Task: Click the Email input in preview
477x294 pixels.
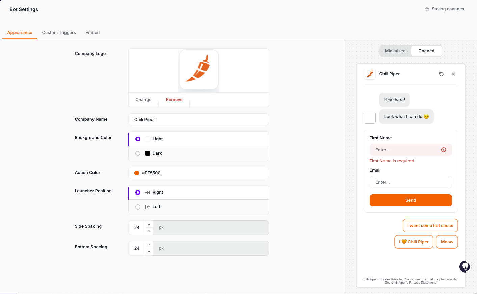Action: coord(410,182)
